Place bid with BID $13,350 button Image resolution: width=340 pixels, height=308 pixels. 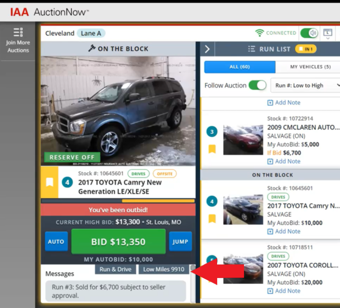(118, 242)
